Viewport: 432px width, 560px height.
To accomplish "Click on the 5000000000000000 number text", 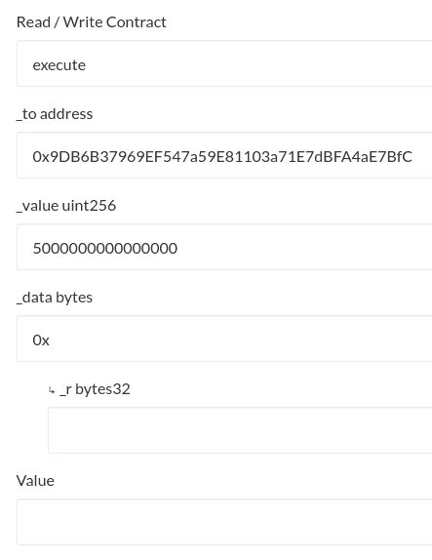I will coord(105,249).
